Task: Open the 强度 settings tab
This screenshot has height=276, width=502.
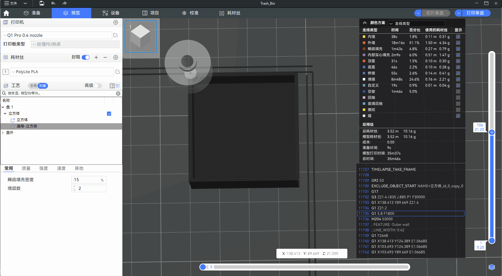Action: click(44, 168)
